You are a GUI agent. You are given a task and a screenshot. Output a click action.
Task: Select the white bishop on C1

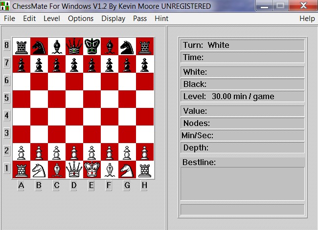point(57,169)
